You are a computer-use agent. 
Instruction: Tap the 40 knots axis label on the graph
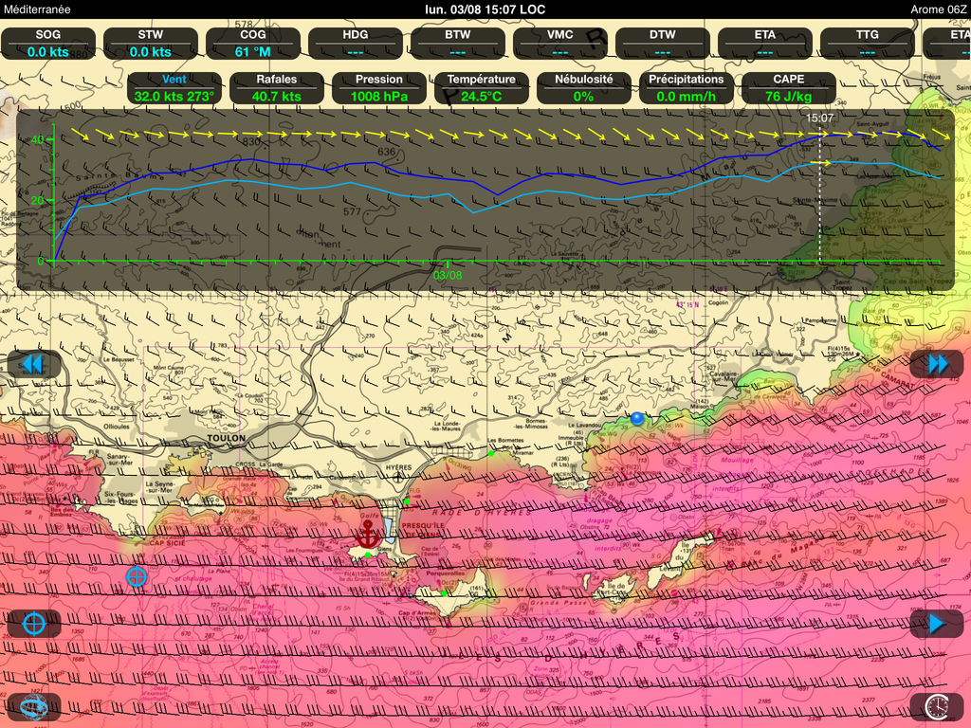click(x=37, y=140)
